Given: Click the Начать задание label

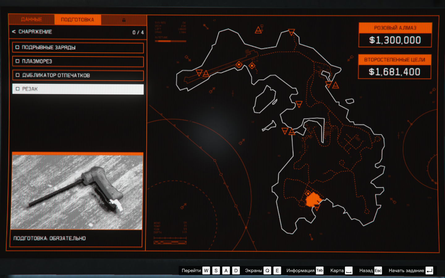Looking at the screenshot, I should [x=406, y=271].
